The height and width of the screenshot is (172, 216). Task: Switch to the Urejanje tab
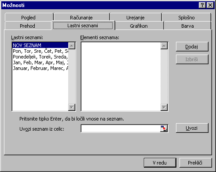135,18
